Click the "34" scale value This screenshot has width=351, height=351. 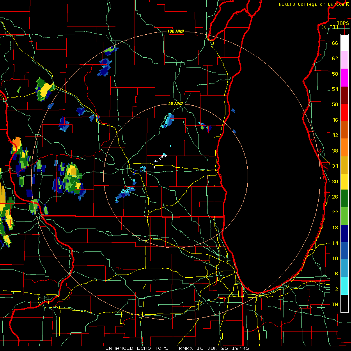coord(335,166)
